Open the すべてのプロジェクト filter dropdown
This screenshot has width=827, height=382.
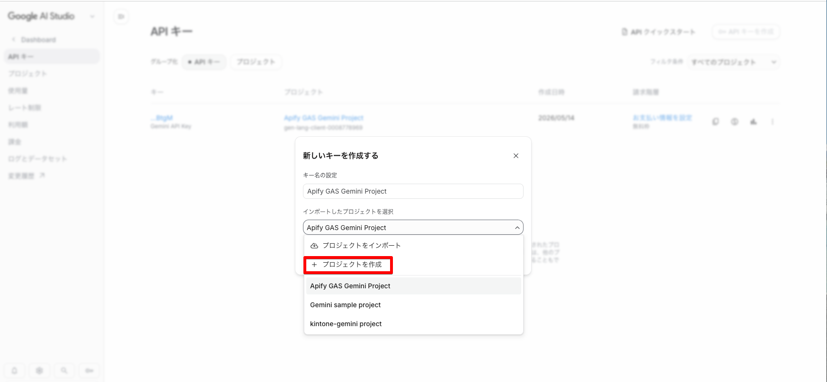pyautogui.click(x=733, y=62)
